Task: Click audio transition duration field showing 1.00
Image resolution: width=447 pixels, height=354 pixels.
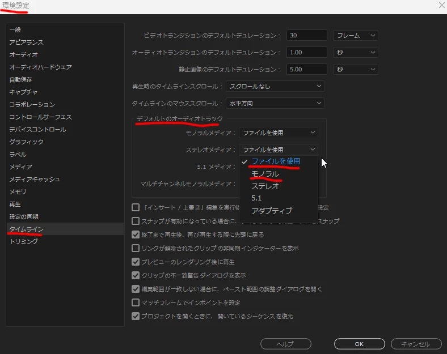Action: [306, 52]
